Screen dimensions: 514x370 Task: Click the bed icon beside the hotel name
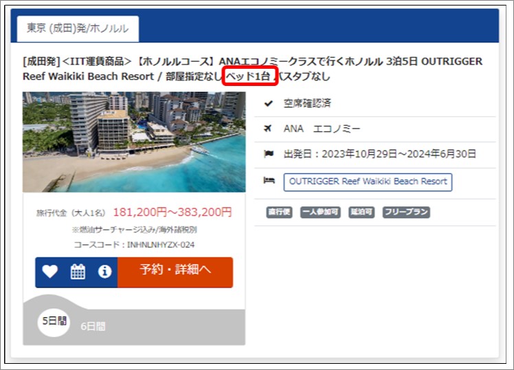(x=269, y=180)
